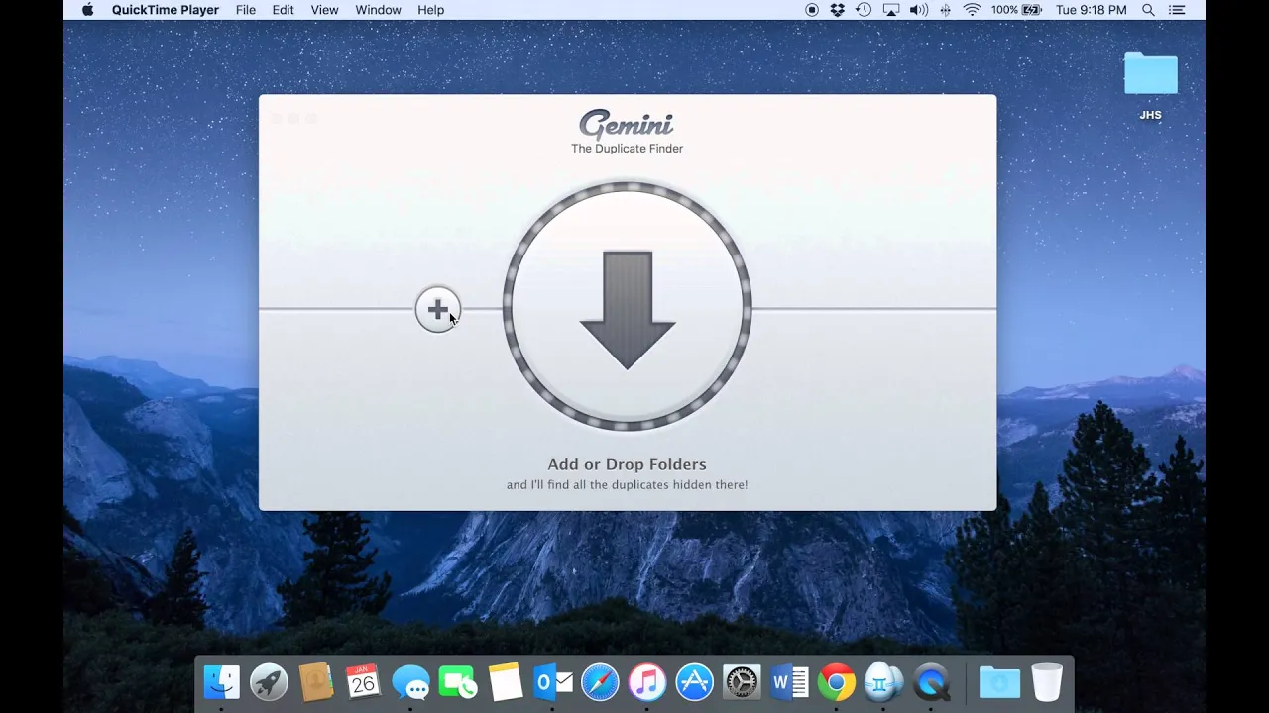Open Outlook from the Dock

[x=552, y=682]
